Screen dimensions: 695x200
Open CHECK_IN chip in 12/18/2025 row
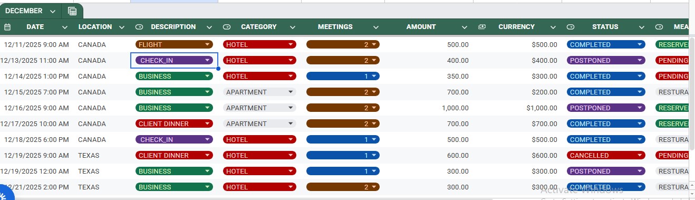tap(208, 140)
